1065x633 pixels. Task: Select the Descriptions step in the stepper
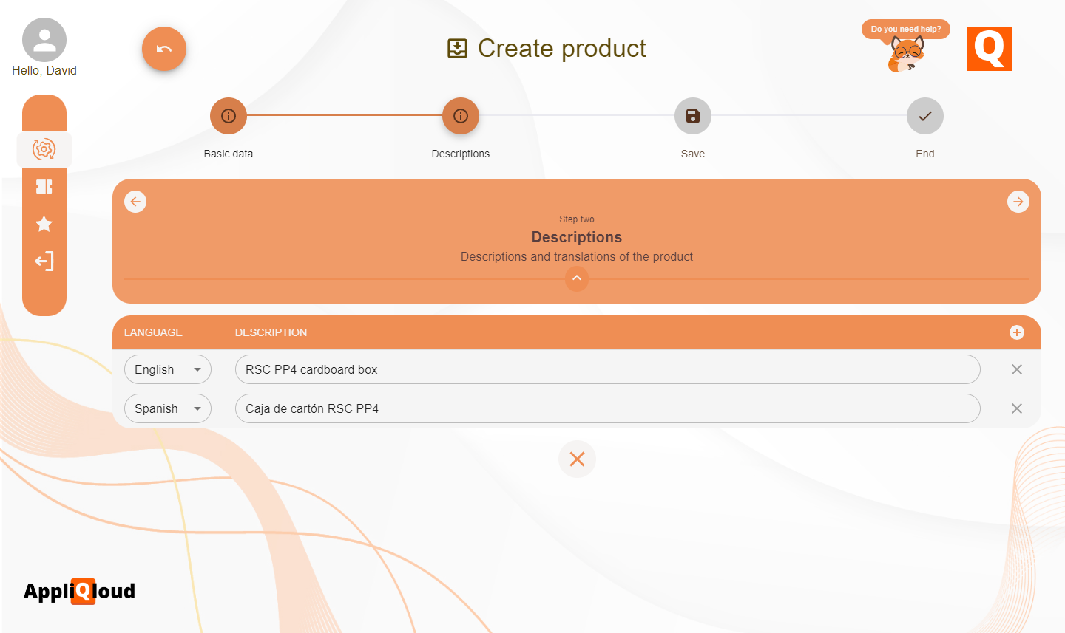coord(460,116)
